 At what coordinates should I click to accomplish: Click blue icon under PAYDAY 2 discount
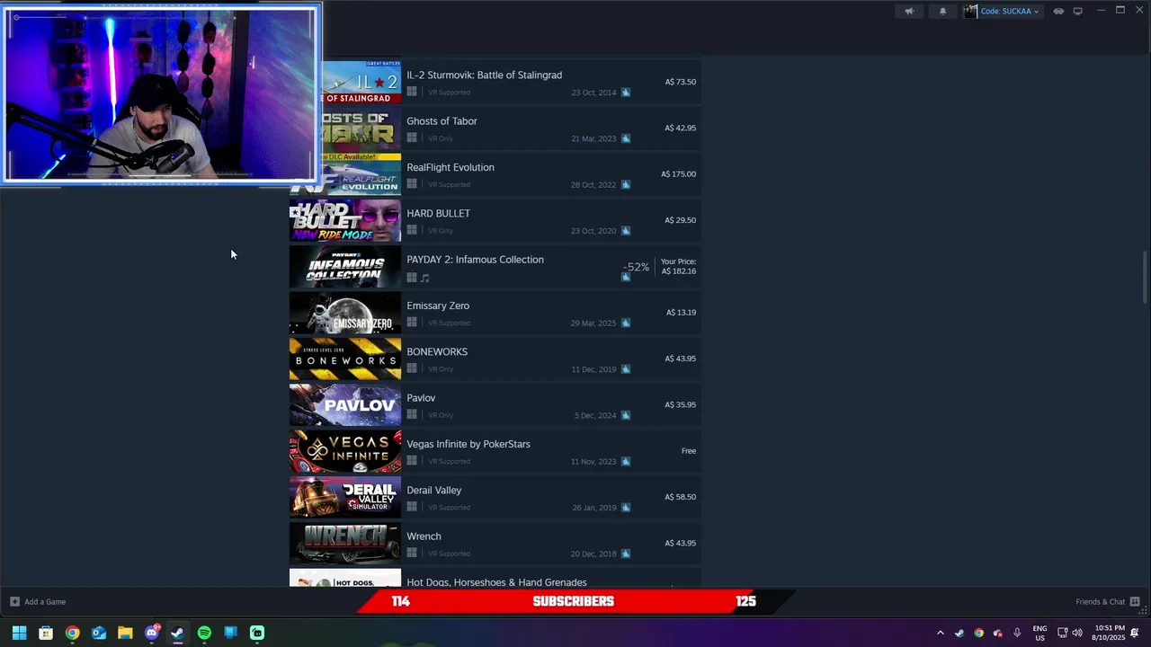(x=626, y=277)
